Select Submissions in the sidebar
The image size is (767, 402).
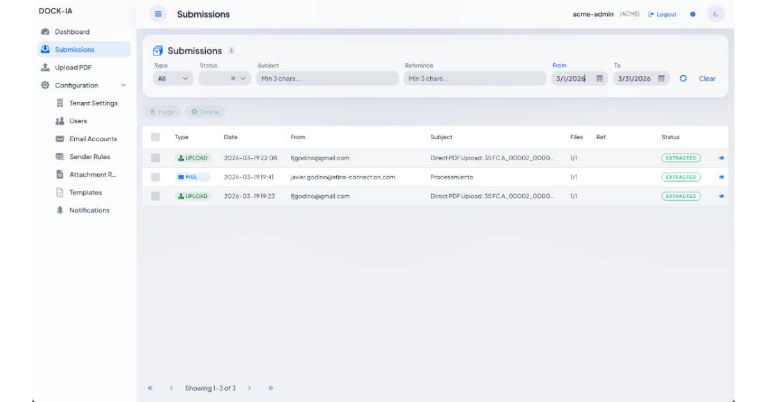[84, 50]
